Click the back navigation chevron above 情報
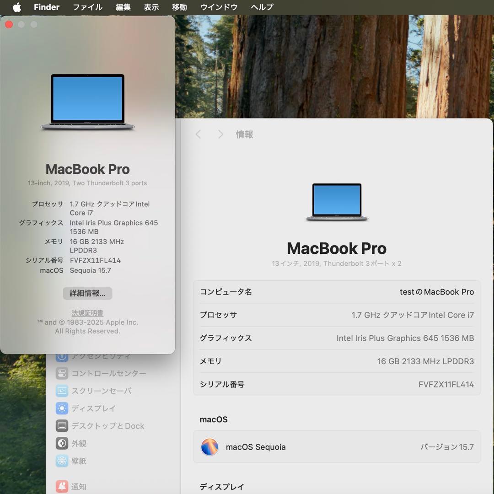 pos(198,134)
